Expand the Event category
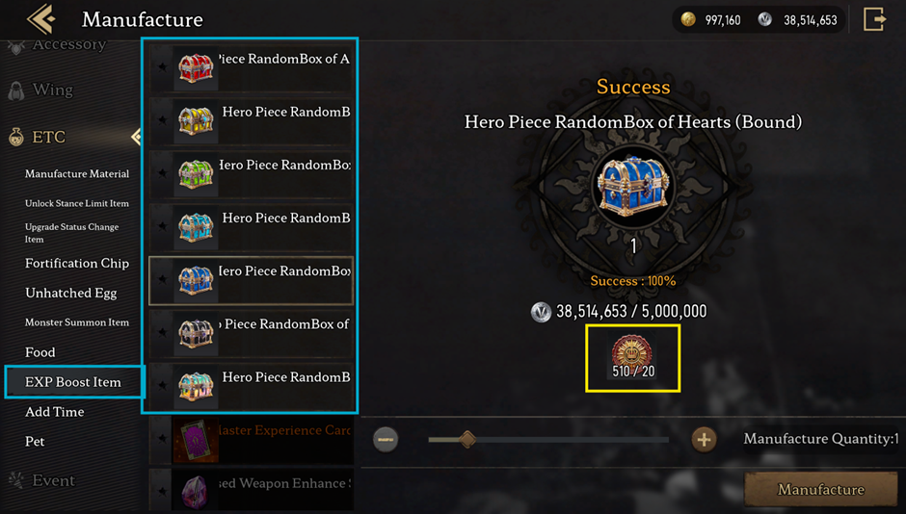This screenshot has width=906, height=514. point(53,480)
